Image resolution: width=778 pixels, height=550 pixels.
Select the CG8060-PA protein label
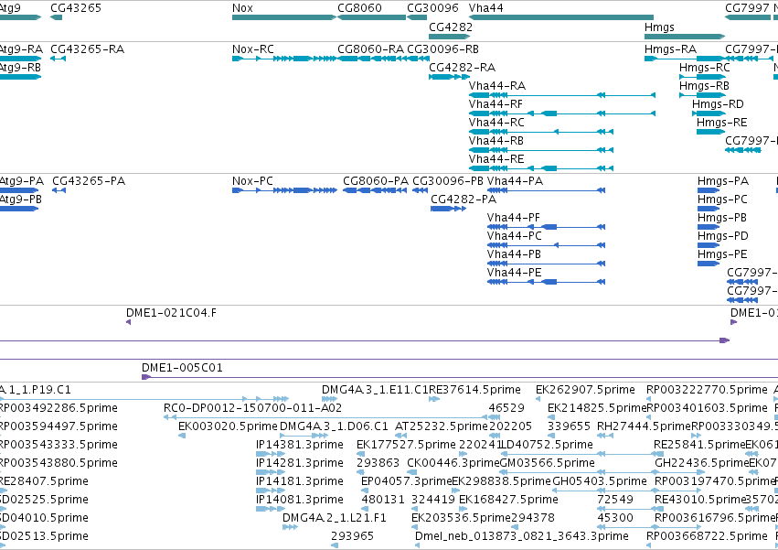pos(376,181)
